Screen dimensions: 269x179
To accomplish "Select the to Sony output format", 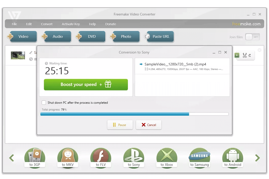I will point(134,158).
